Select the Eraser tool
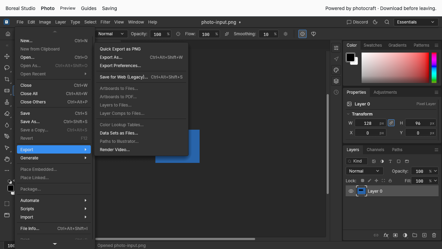The width and height of the screenshot is (442, 249). click(x=7, y=113)
